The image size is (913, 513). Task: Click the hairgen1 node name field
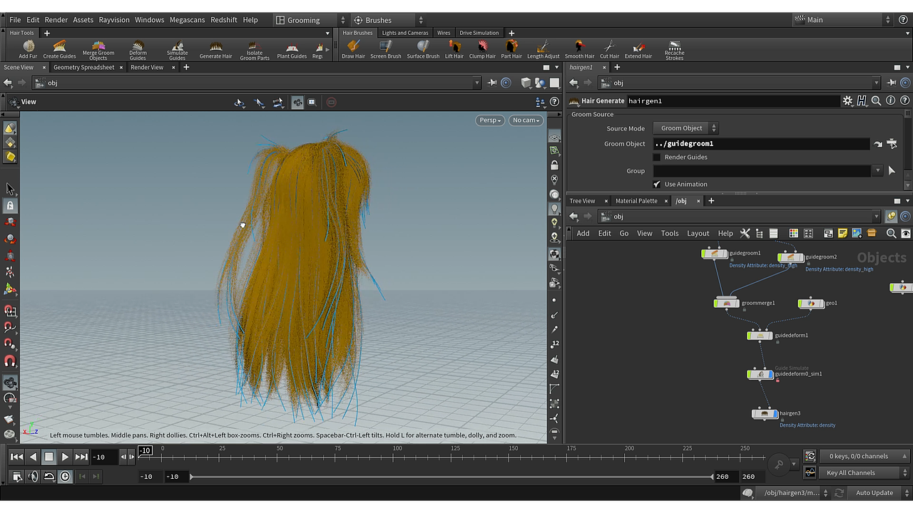tap(733, 101)
